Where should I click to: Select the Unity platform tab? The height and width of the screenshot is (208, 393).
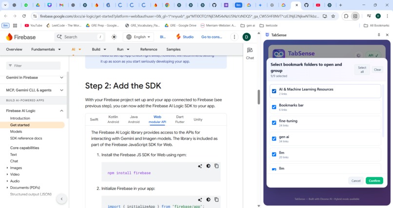(198, 120)
